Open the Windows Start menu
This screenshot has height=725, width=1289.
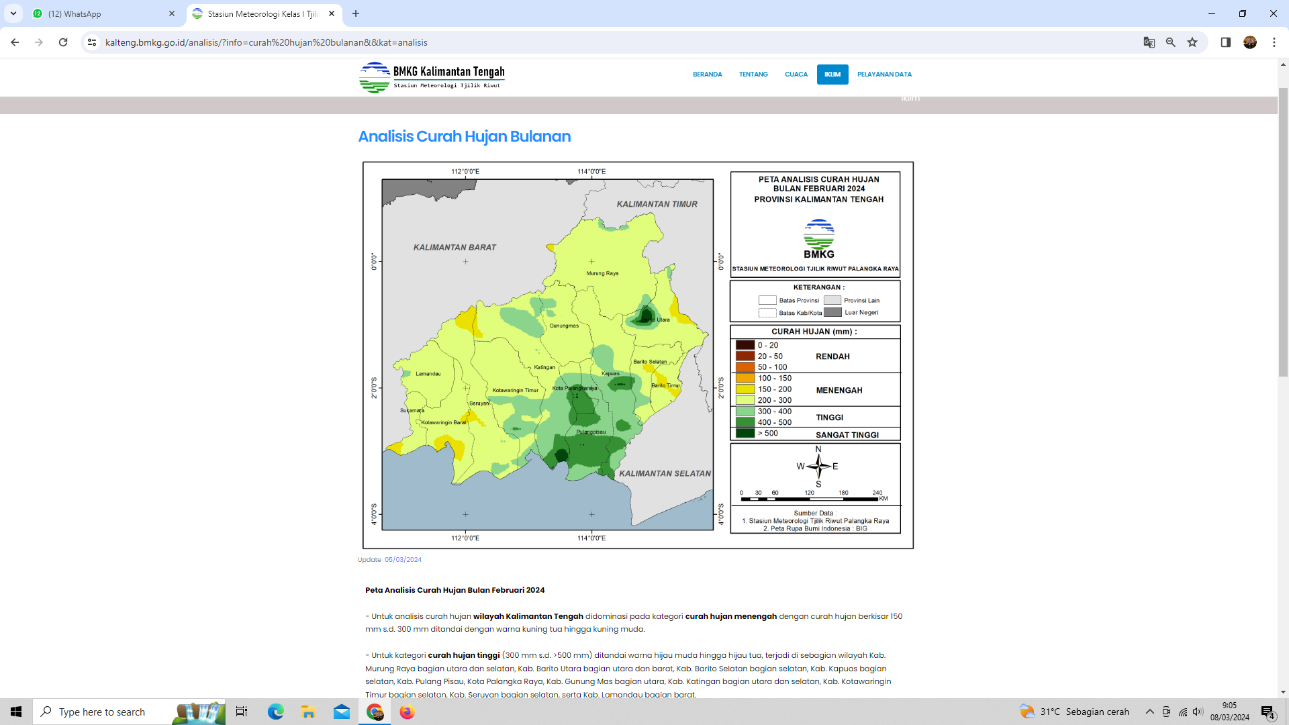(x=16, y=712)
